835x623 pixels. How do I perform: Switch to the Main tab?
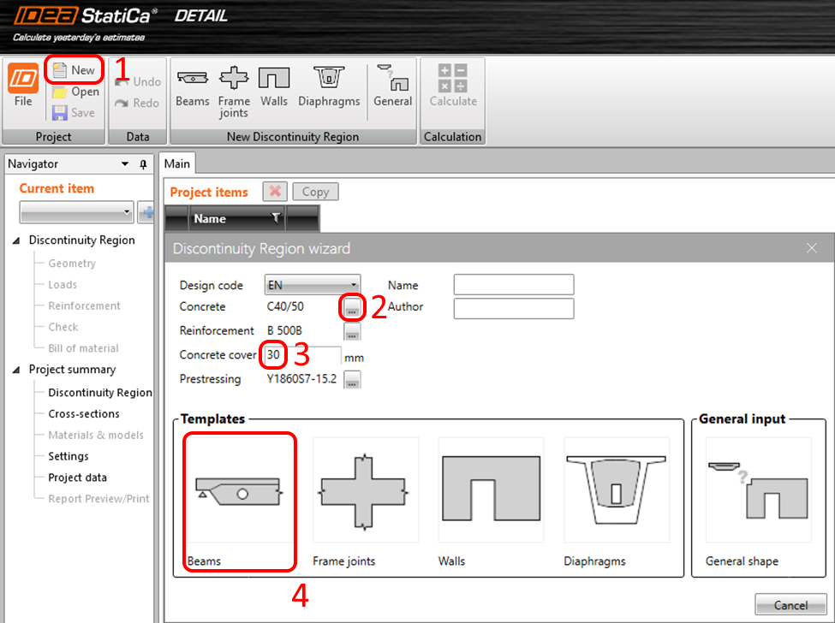pyautogui.click(x=177, y=163)
